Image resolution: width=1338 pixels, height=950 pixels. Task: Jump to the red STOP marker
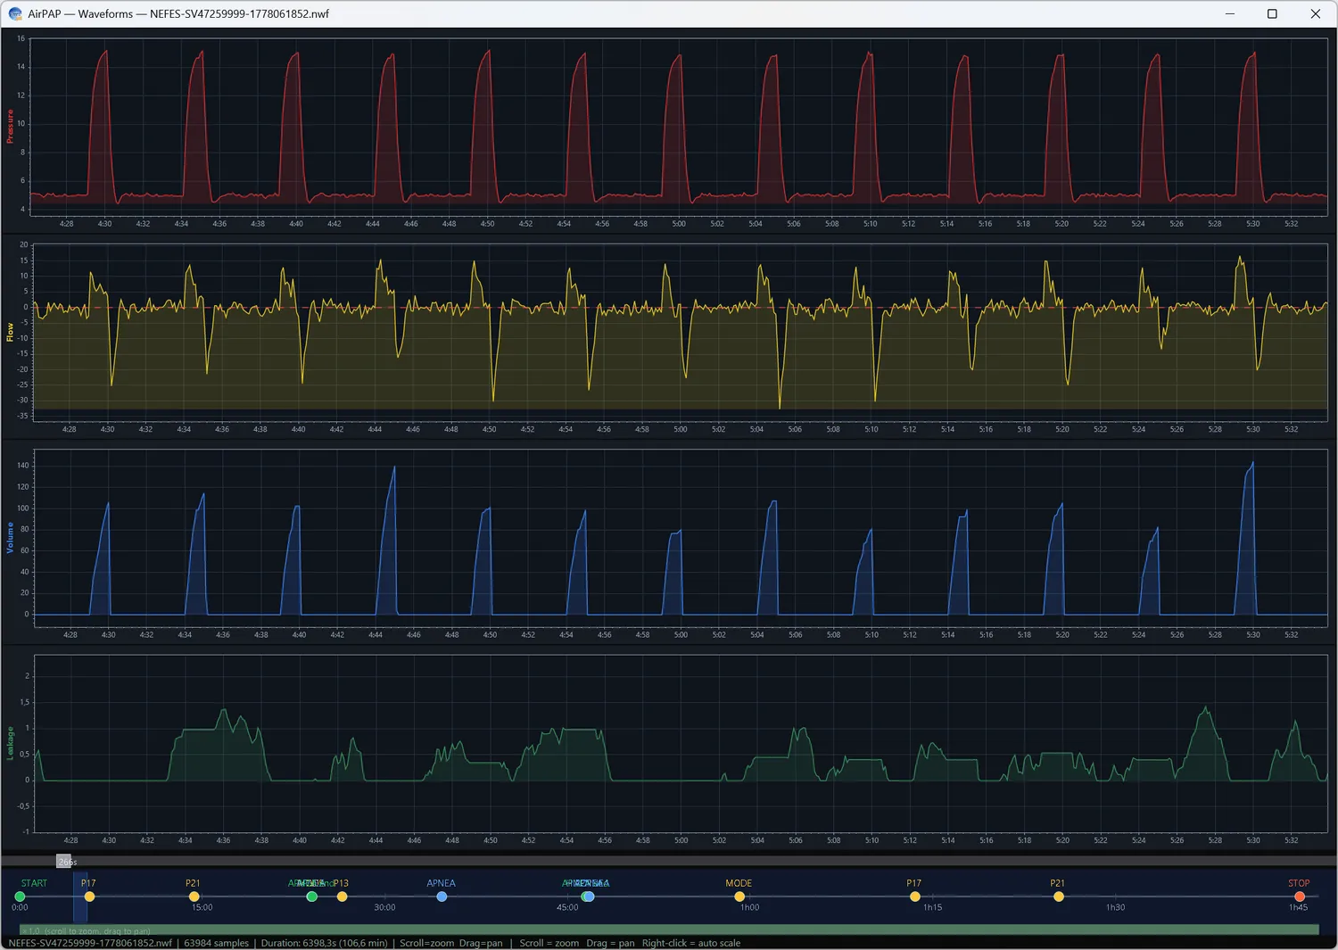[x=1300, y=896]
